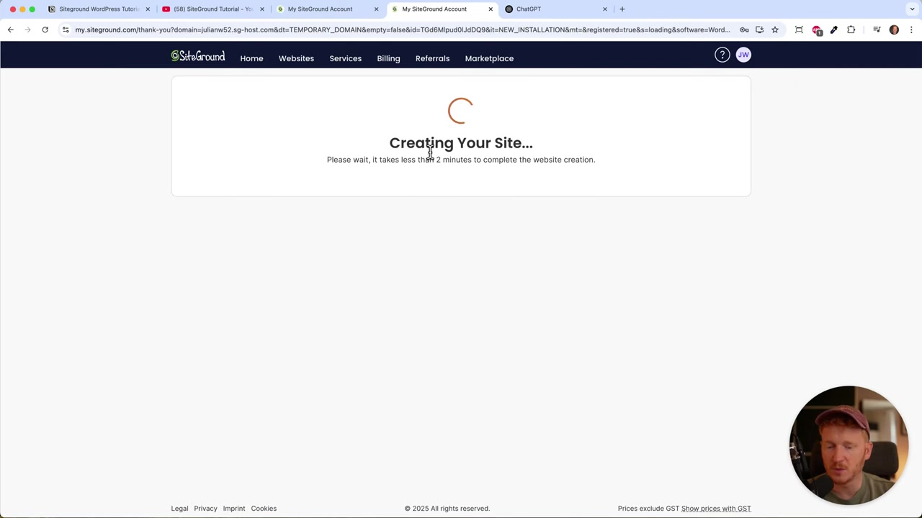Expand the tab search chevron
Image resolution: width=922 pixels, height=518 pixels.
click(x=912, y=9)
